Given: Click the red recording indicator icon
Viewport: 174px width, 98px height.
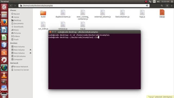Looking at the screenshot, I should pyautogui.click(x=146, y=2).
